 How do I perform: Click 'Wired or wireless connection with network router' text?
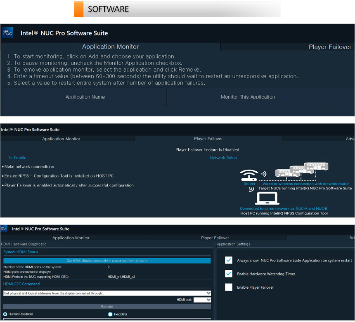click(x=305, y=184)
